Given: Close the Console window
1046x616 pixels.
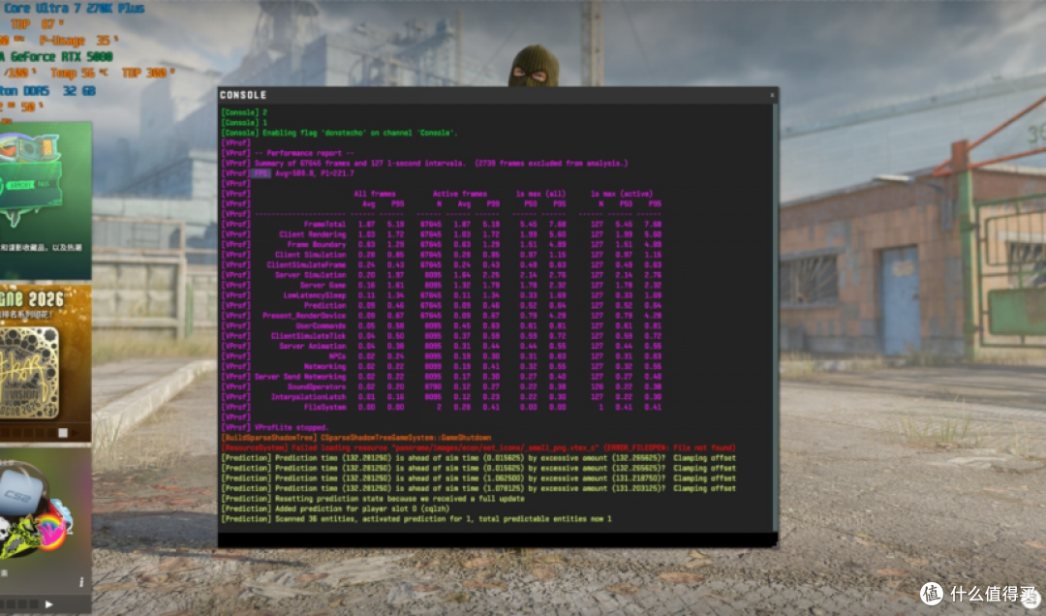Looking at the screenshot, I should click(x=772, y=96).
